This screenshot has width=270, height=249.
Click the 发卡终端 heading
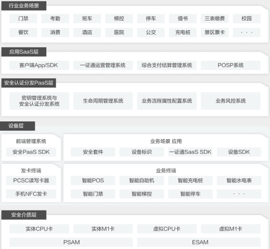(31, 171)
